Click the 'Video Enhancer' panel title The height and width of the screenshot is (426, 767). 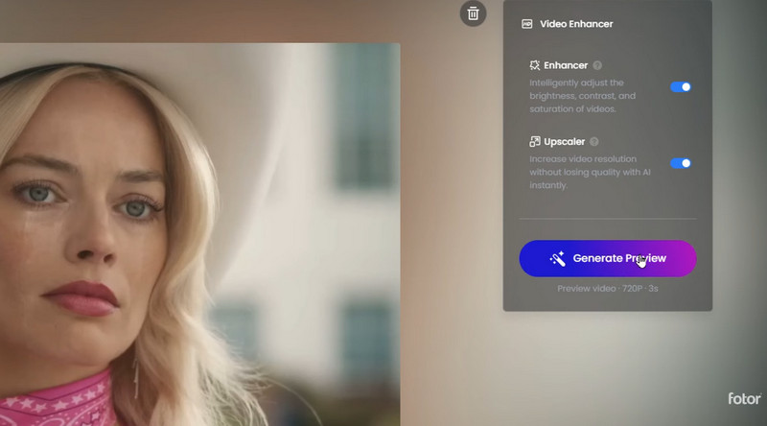tap(576, 24)
